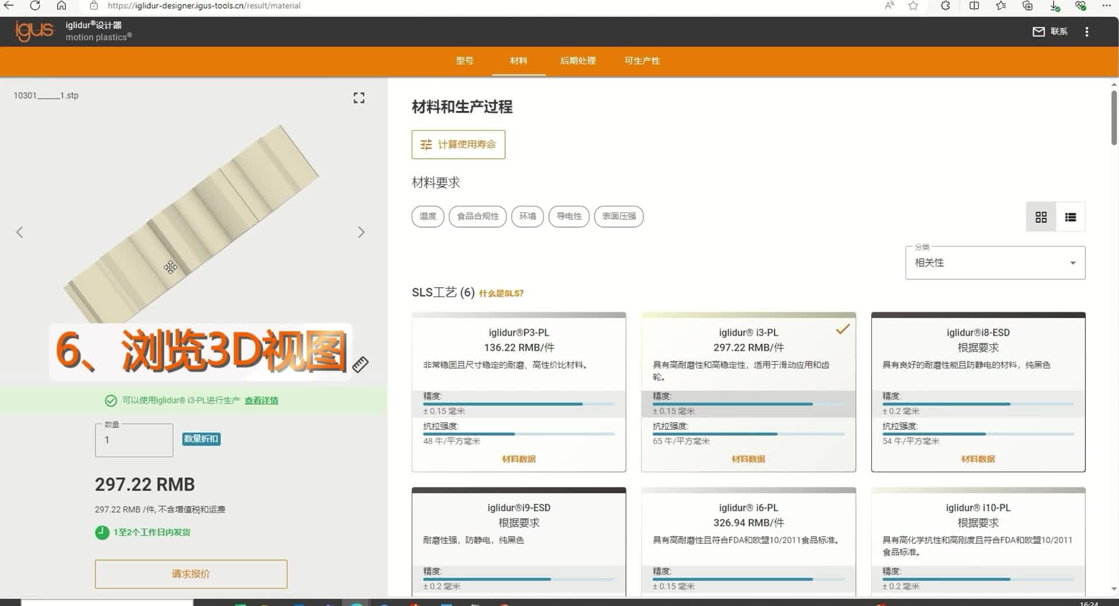Select the iglidur i6-PL material card

coord(748,542)
